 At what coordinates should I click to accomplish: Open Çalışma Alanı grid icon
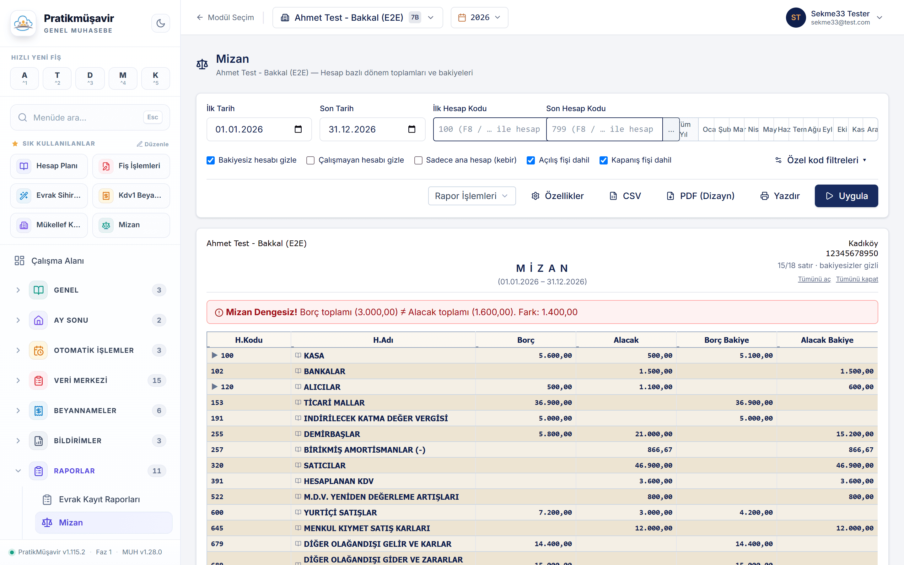click(x=19, y=261)
